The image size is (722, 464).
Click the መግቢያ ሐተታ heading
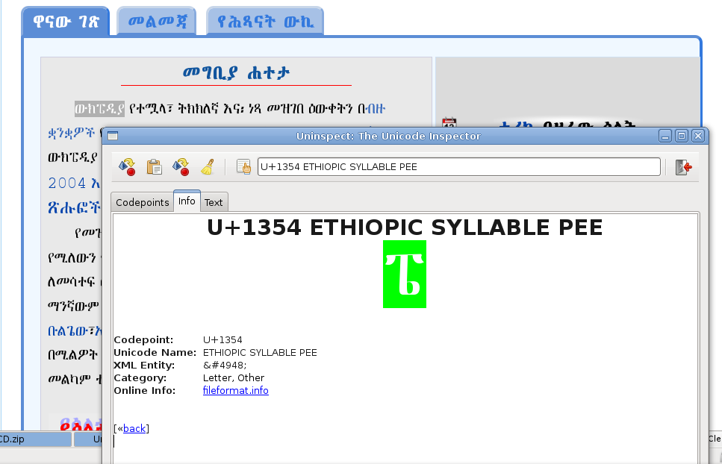pos(236,72)
